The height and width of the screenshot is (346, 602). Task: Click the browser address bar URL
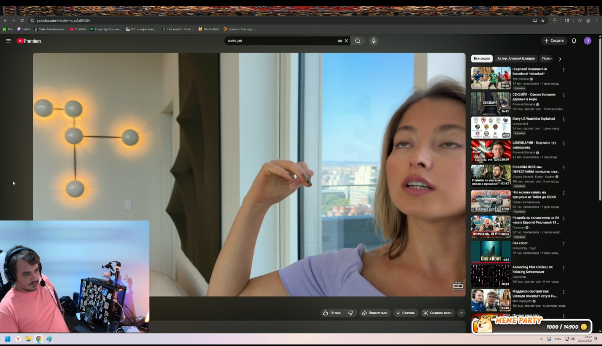[63, 21]
